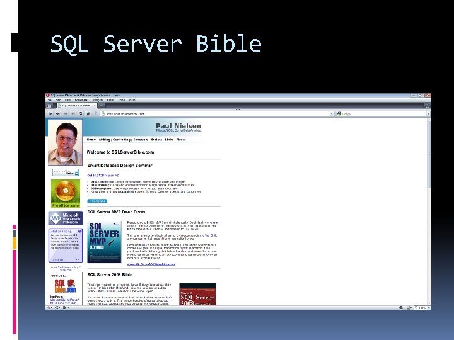Click the Writing navigation link
The image size is (454, 340).
point(105,139)
